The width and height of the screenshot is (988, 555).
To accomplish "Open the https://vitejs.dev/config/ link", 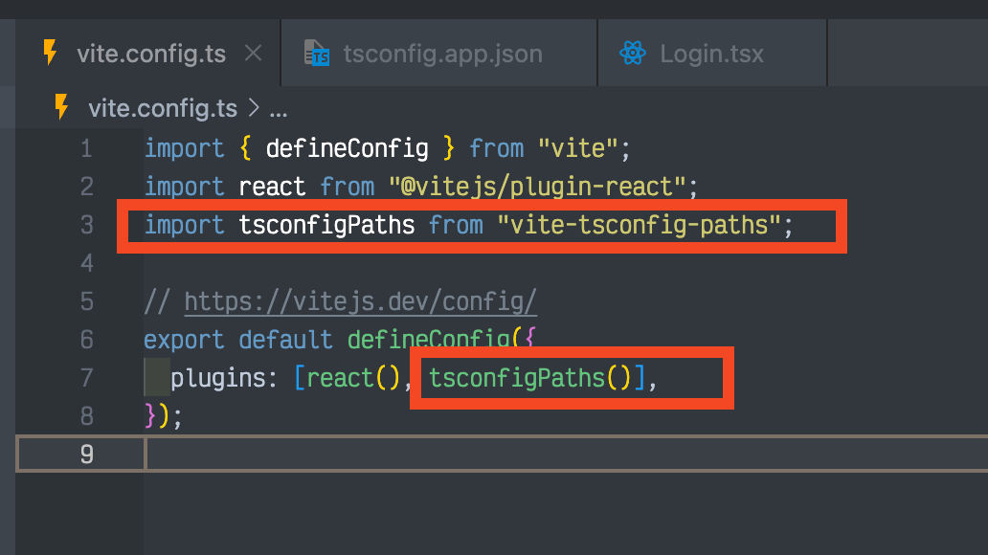I will click(360, 301).
